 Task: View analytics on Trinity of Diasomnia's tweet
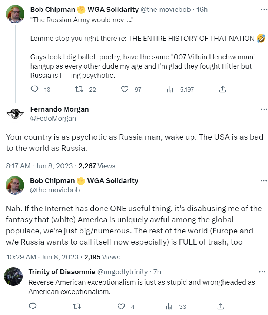point(170,306)
